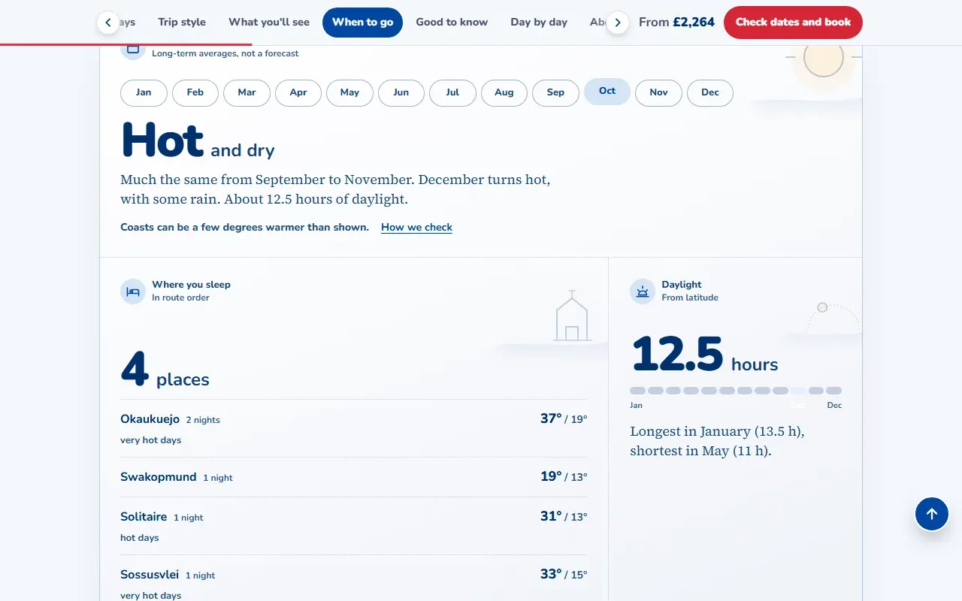Select the Dec month pill
This screenshot has width=962, height=601.
pos(710,92)
